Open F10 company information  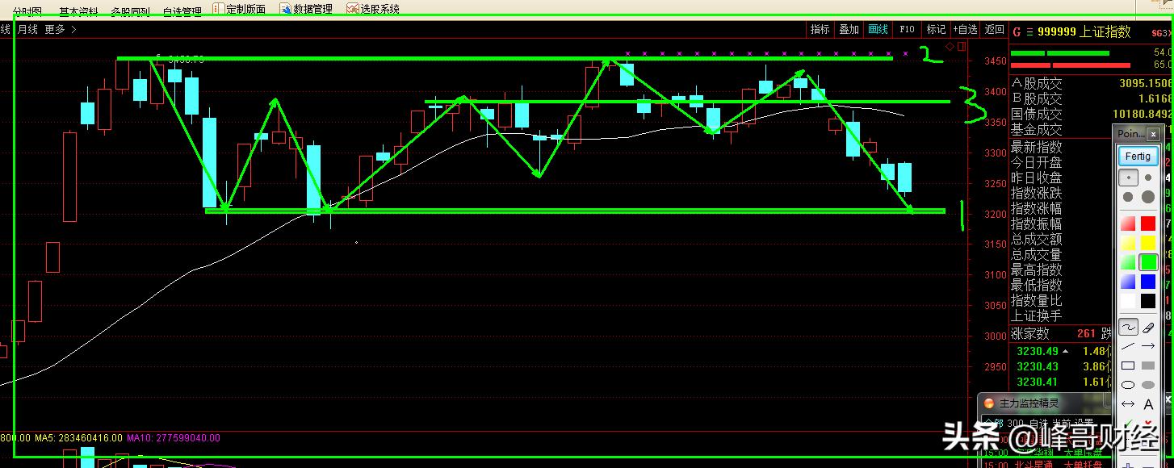907,29
